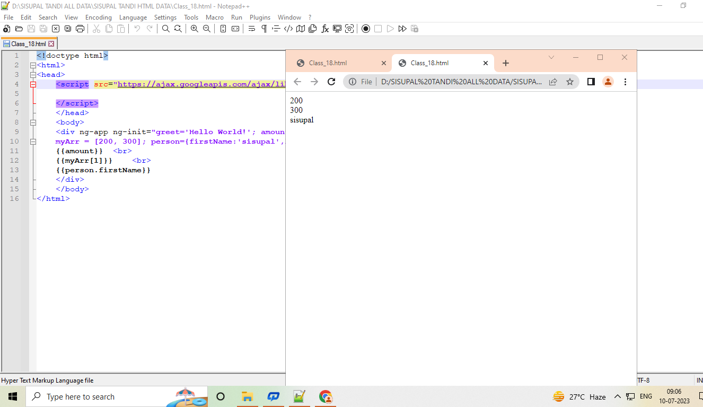Open the Encoding menu

click(98, 17)
